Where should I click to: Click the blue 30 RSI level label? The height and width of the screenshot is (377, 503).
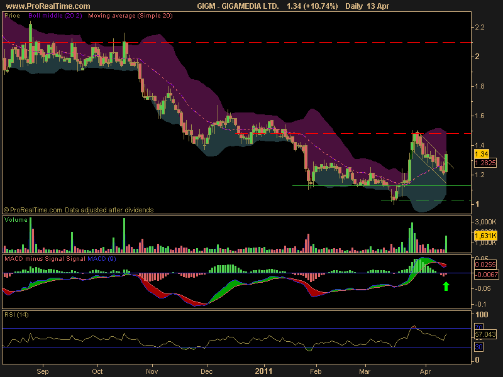(x=479, y=347)
